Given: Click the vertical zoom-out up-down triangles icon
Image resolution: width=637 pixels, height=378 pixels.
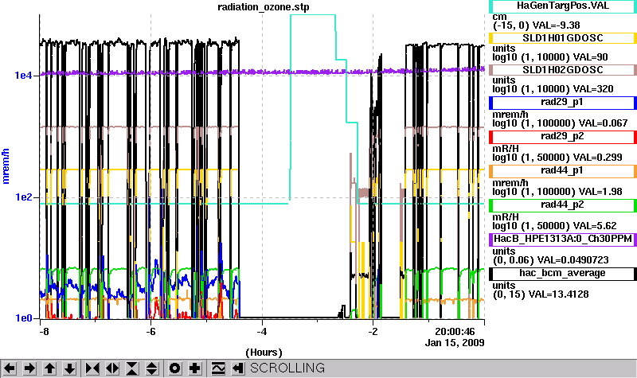Looking at the screenshot, I should coord(152,368).
